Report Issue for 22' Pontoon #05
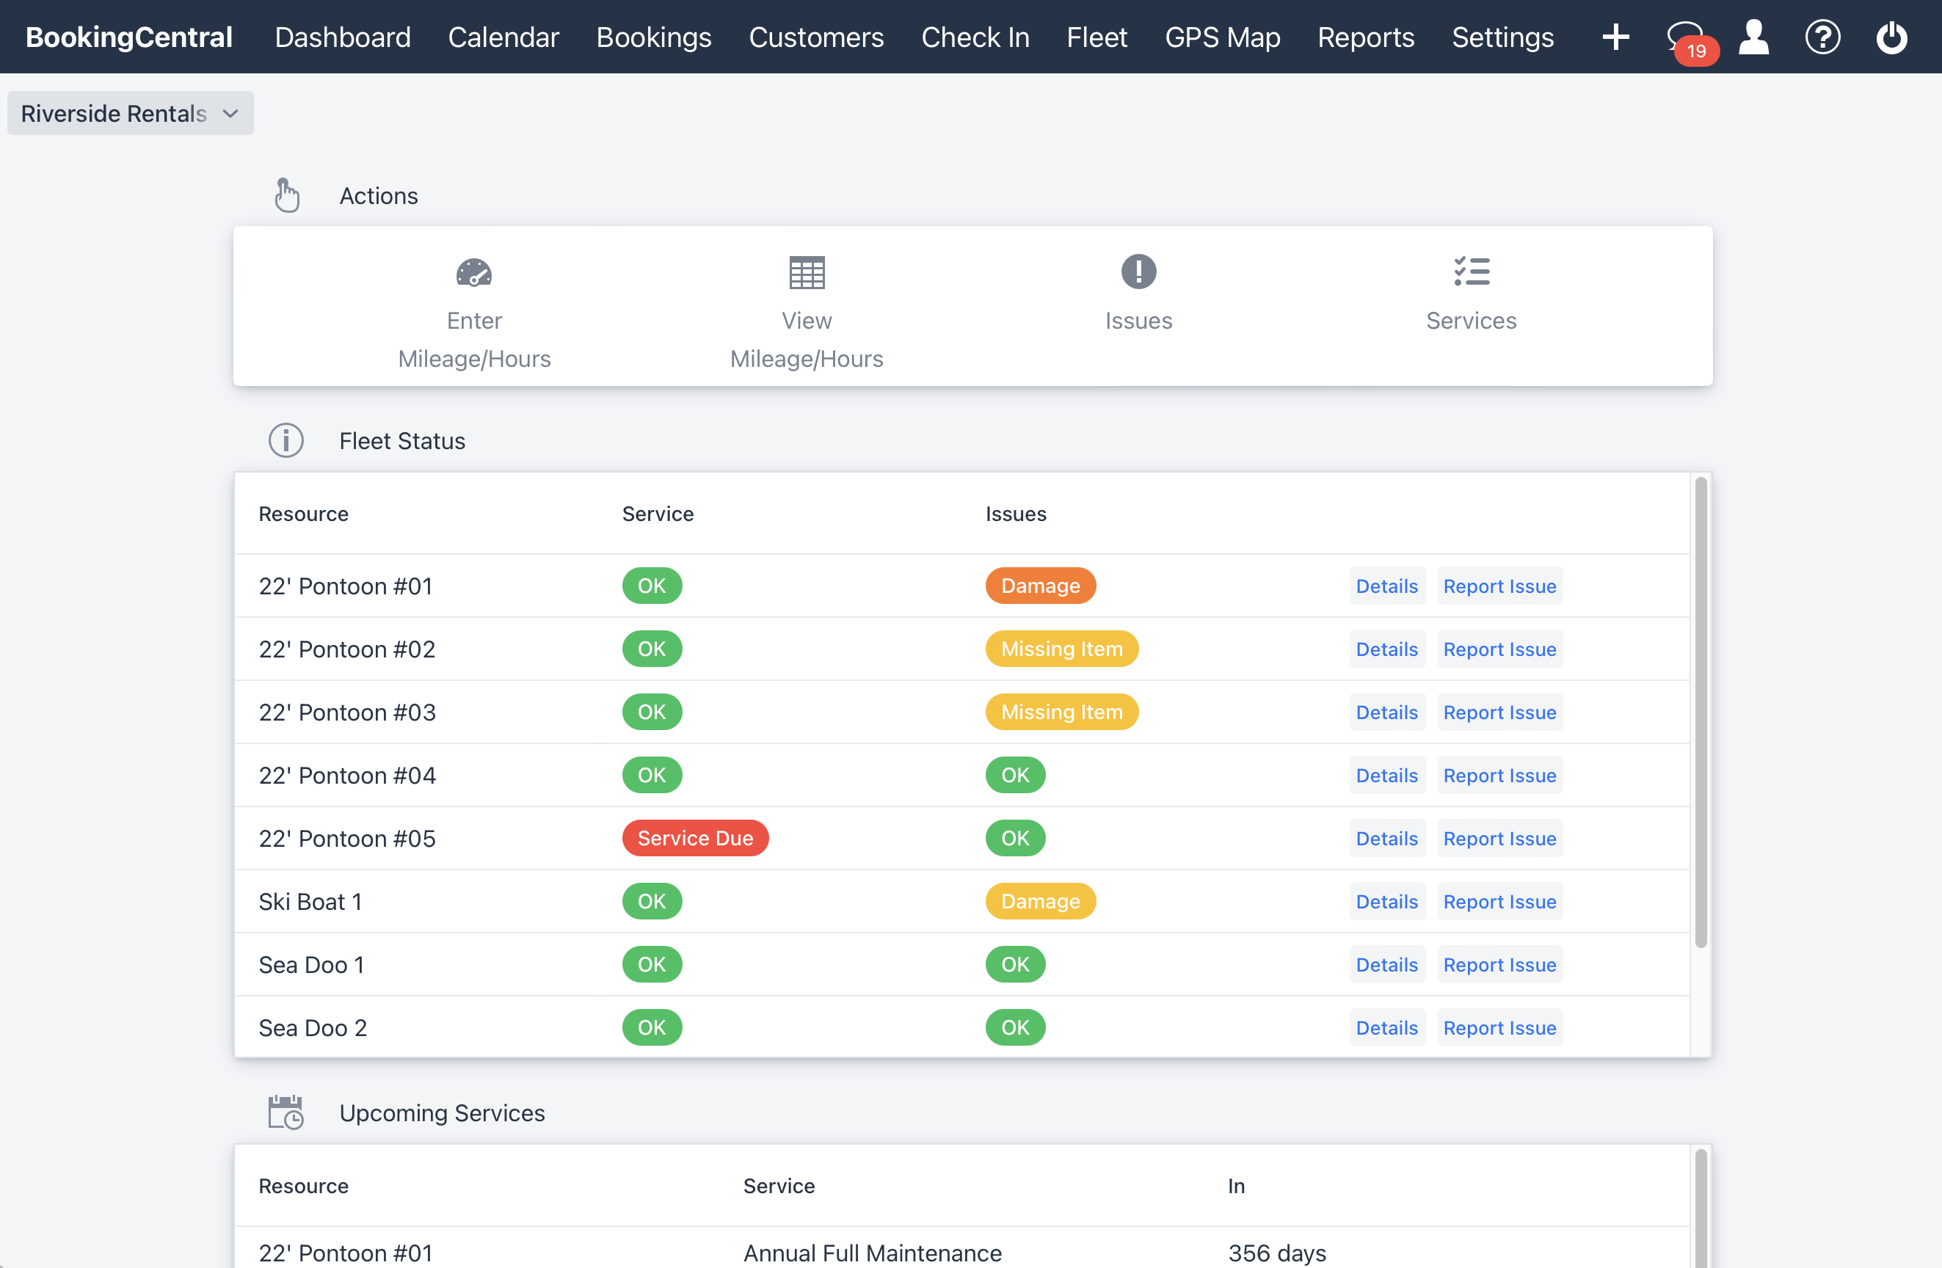The height and width of the screenshot is (1268, 1942). point(1499,838)
